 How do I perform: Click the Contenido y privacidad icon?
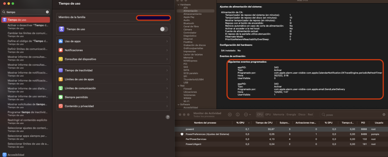point(61,106)
